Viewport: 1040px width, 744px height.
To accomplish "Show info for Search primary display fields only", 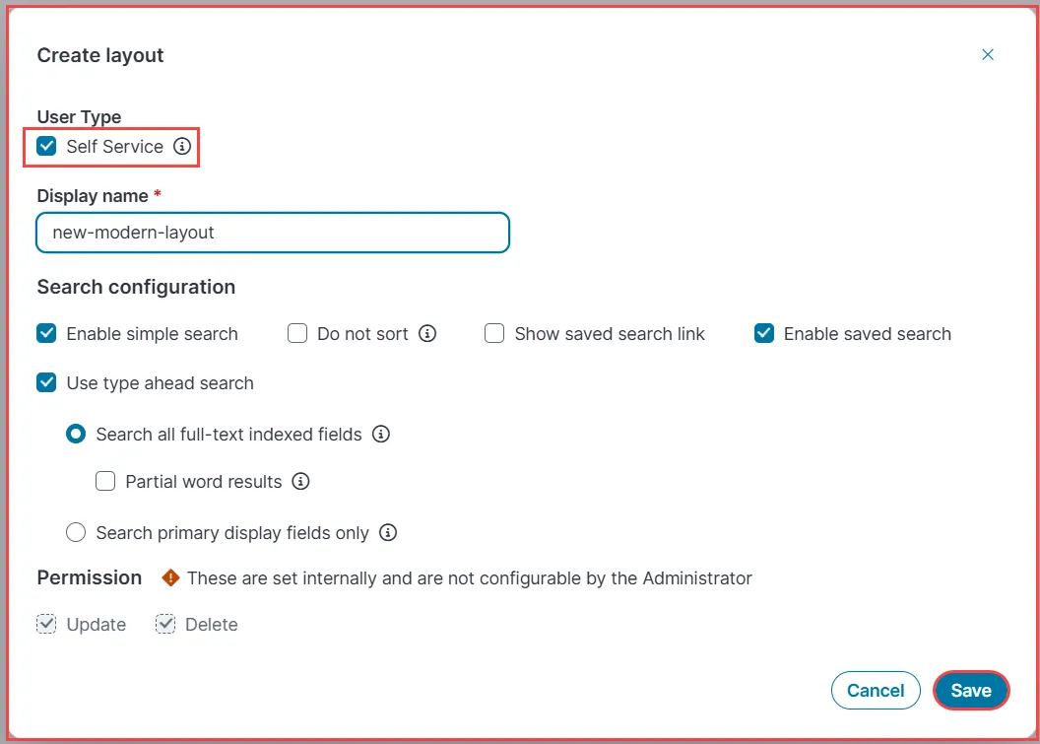I will pos(388,532).
